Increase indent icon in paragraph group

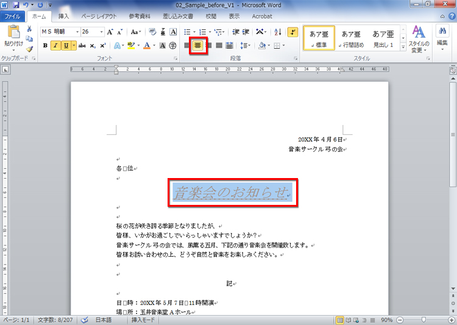246,32
